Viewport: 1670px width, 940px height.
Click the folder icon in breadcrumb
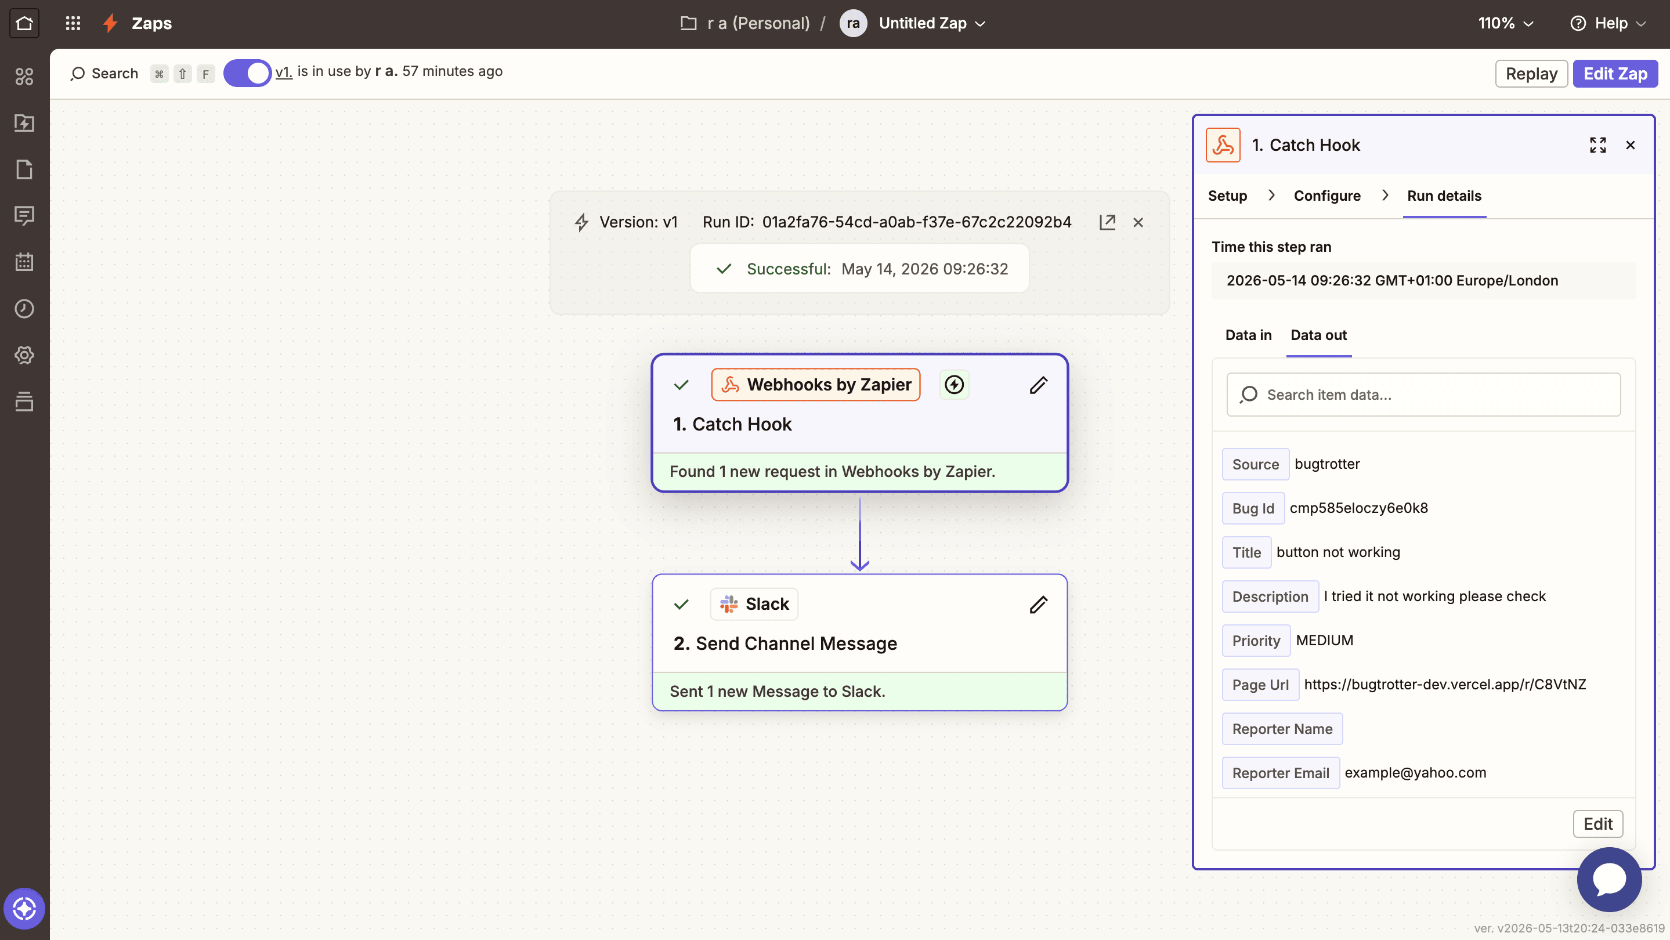[689, 23]
